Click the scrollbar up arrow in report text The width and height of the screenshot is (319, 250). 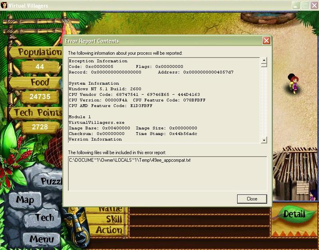pos(264,60)
